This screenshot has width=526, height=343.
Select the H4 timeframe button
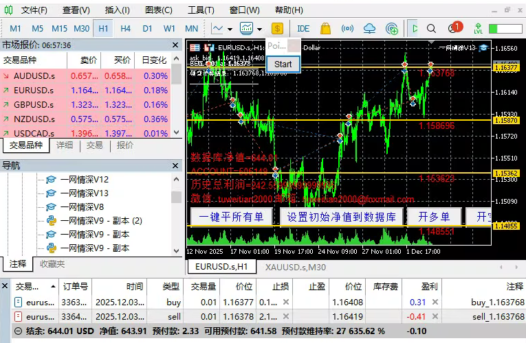[x=125, y=28]
